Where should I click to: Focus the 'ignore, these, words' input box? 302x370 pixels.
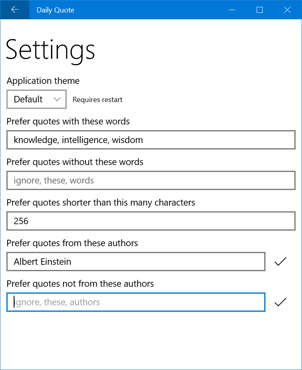coord(151,180)
